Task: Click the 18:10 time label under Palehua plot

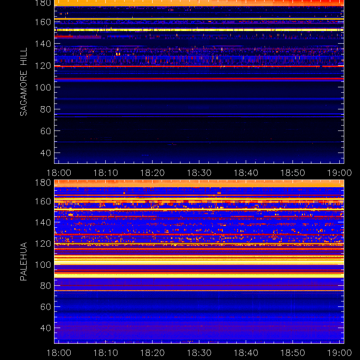Action: (x=105, y=353)
